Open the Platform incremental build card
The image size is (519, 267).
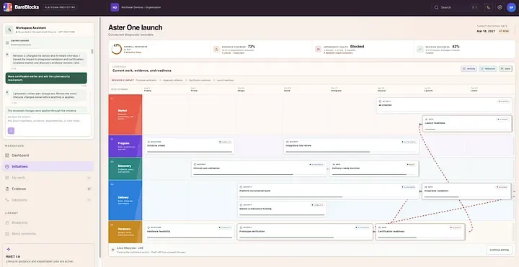click(x=328, y=191)
